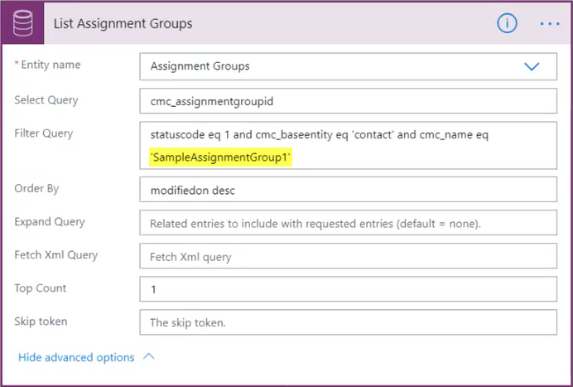This screenshot has height=387, width=573.
Task: Click the Select Query field with cmc_assignmentgroupid
Action: (x=348, y=100)
